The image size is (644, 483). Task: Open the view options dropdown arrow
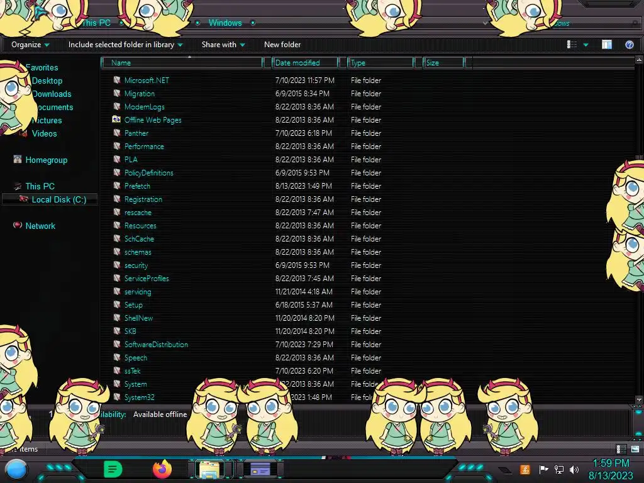(x=586, y=45)
